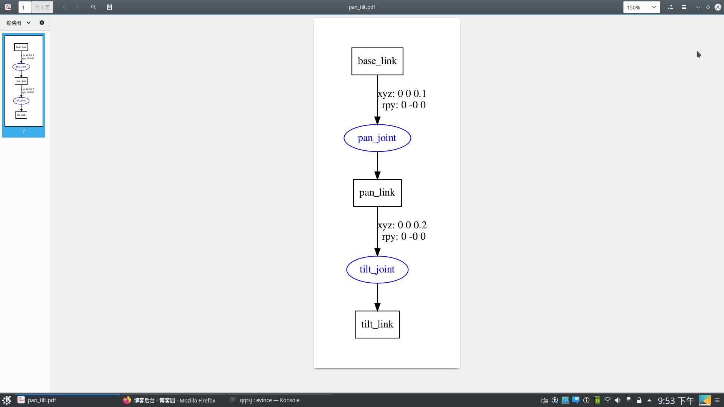
Task: Click the lock screen tray icon
Action: pyautogui.click(x=639, y=401)
